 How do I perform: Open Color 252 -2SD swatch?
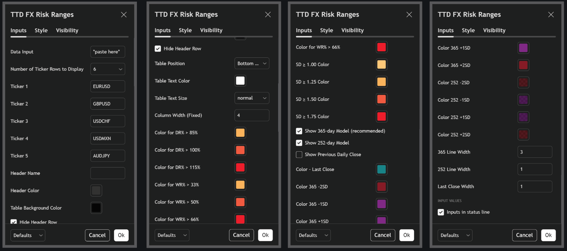coord(523,83)
